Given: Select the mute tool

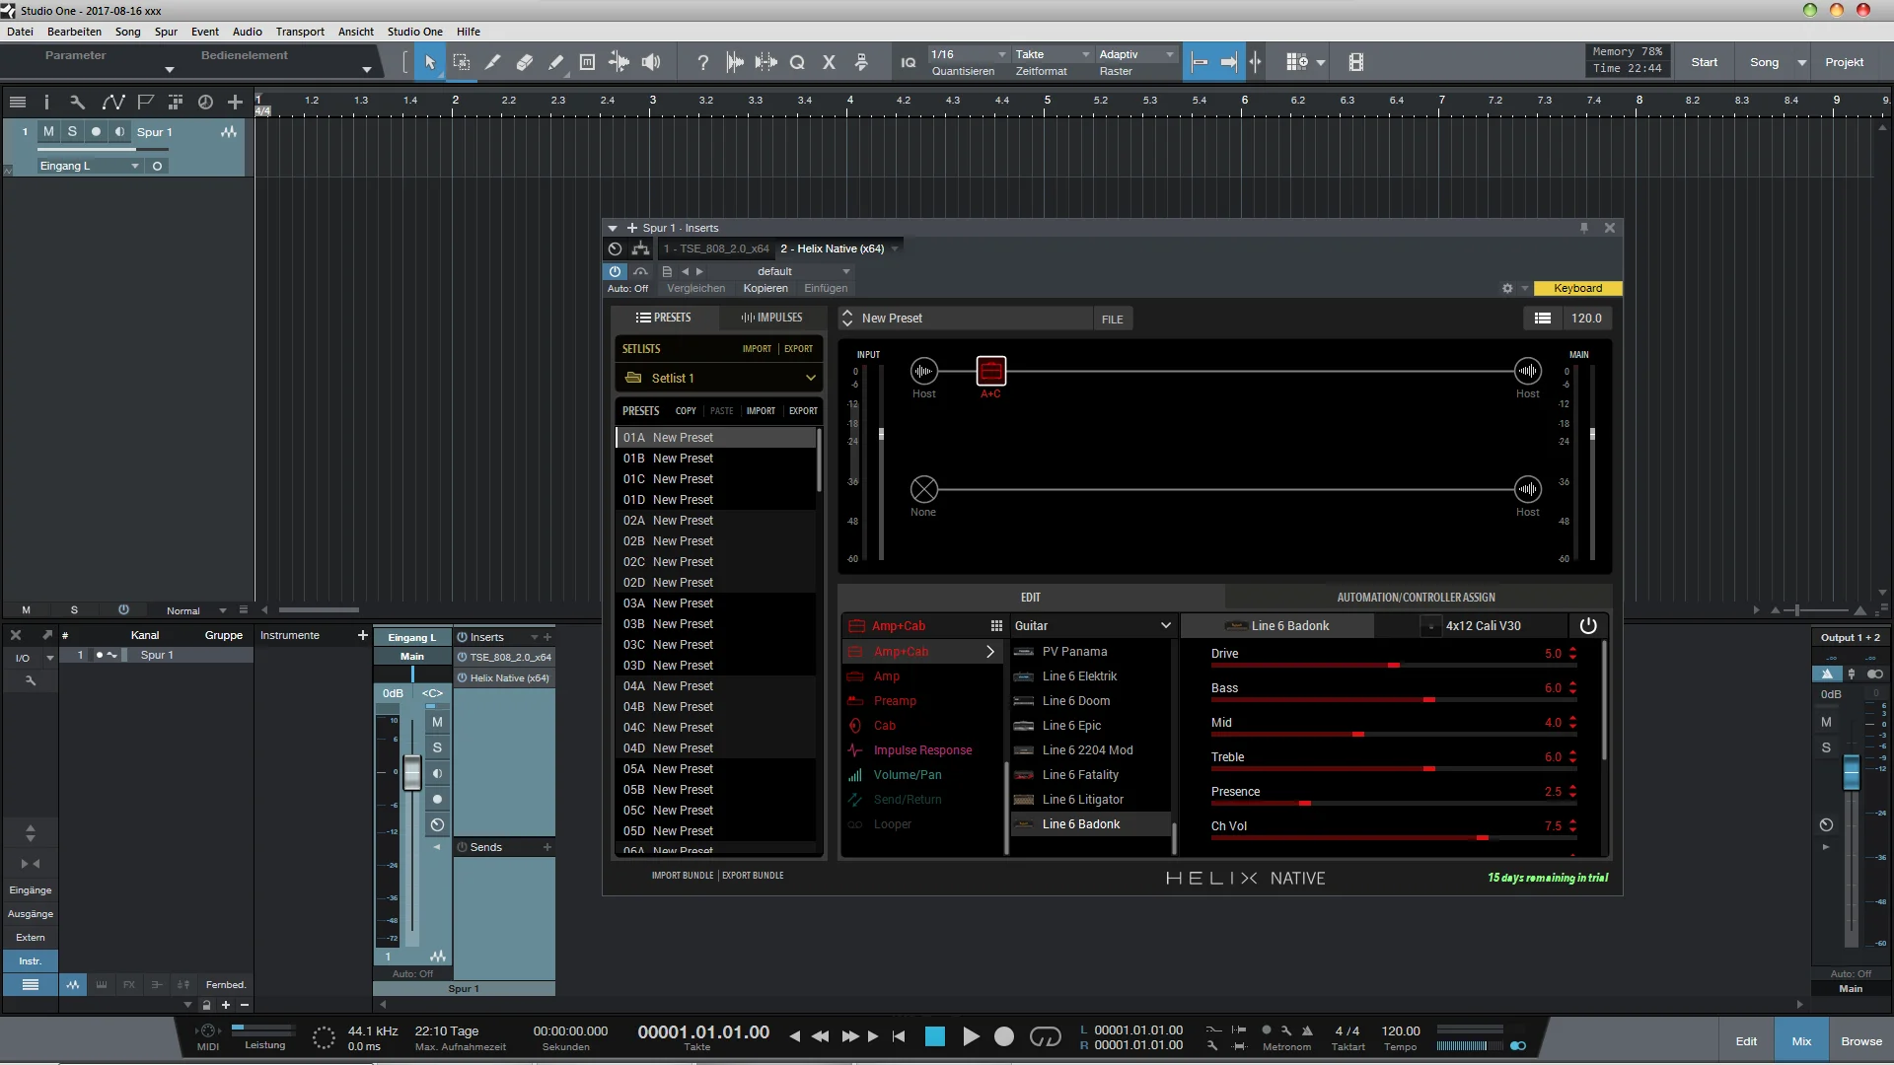Looking at the screenshot, I should [x=587, y=62].
